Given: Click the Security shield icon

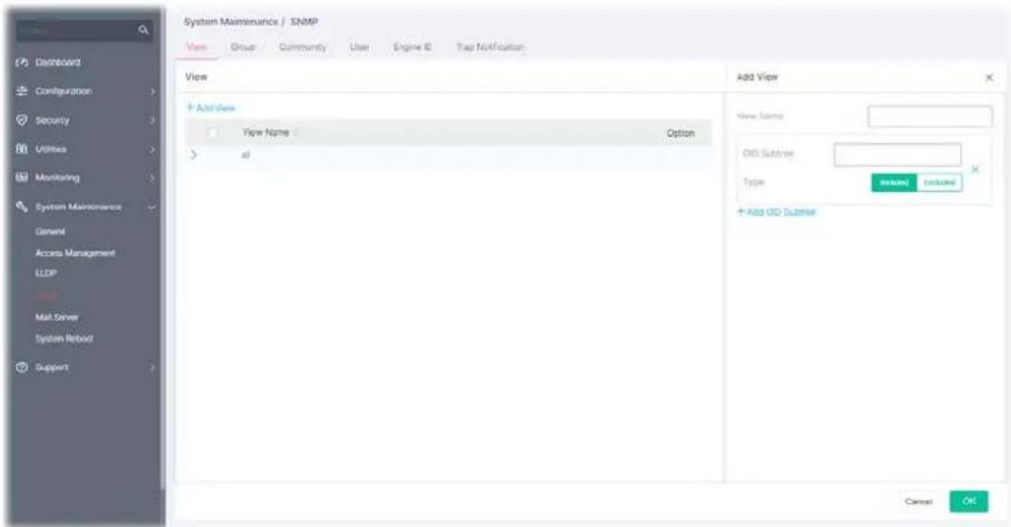Looking at the screenshot, I should (22, 120).
